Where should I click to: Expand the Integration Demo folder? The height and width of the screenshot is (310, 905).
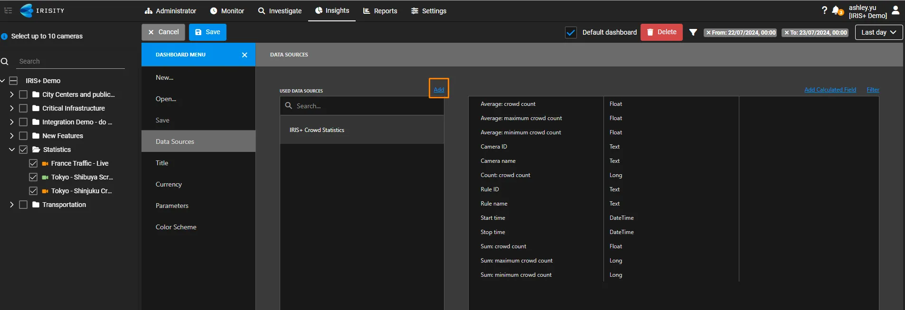point(12,122)
